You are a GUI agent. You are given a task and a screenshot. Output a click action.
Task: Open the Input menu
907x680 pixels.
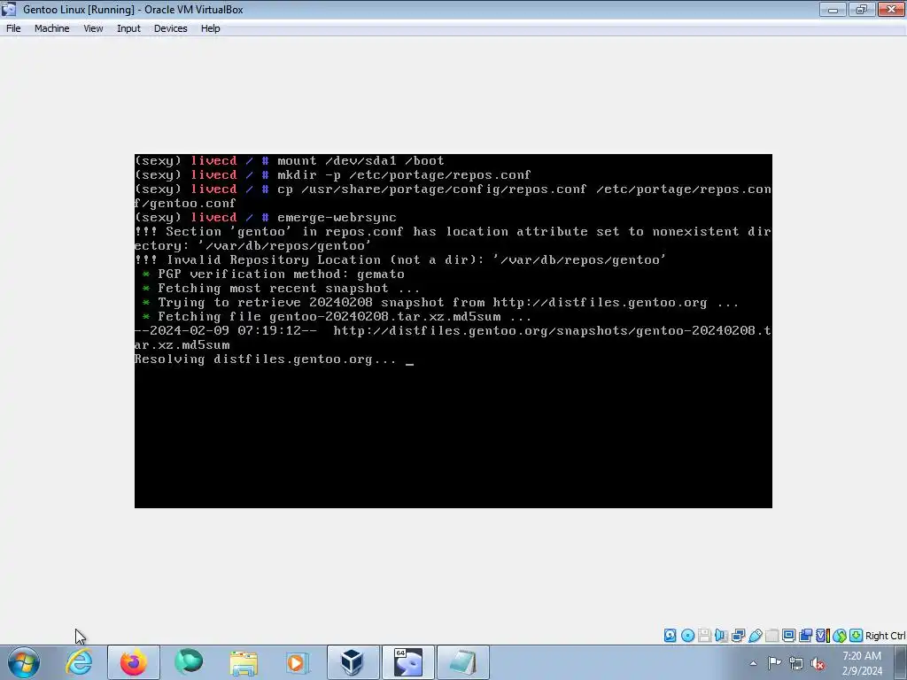[128, 28]
